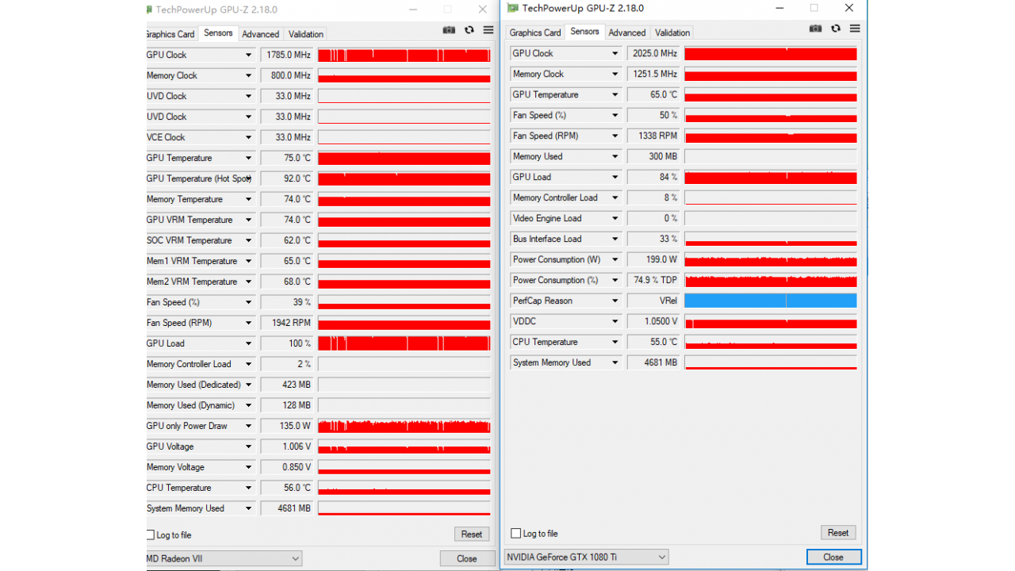Open the Advanced tab in GTX 1080 Ti window

click(x=626, y=33)
